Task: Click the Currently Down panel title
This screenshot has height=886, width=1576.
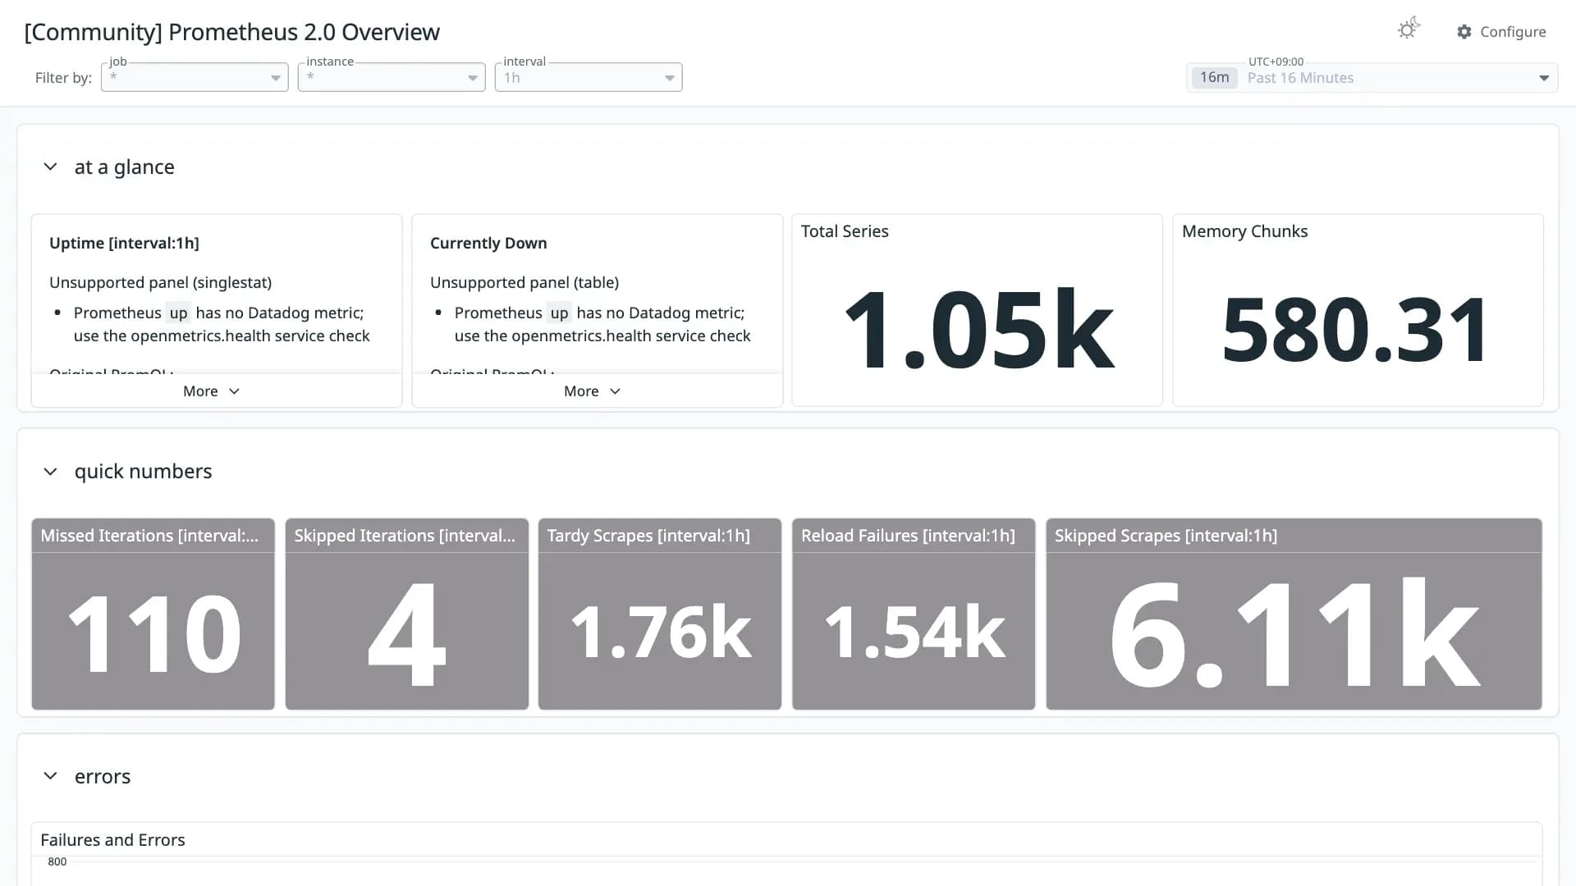Action: pyautogui.click(x=488, y=244)
